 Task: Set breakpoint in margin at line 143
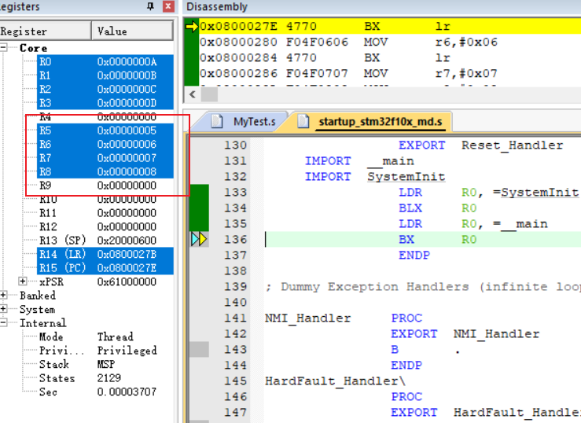[199, 349]
